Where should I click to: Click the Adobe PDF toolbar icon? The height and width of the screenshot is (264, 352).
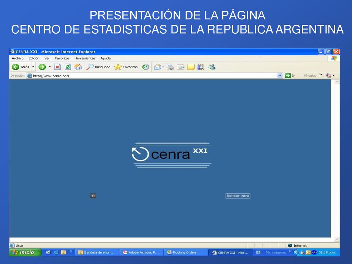[328, 76]
